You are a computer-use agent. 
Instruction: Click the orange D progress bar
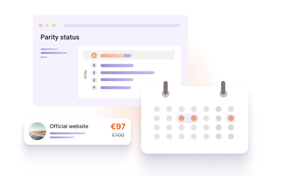(112, 56)
